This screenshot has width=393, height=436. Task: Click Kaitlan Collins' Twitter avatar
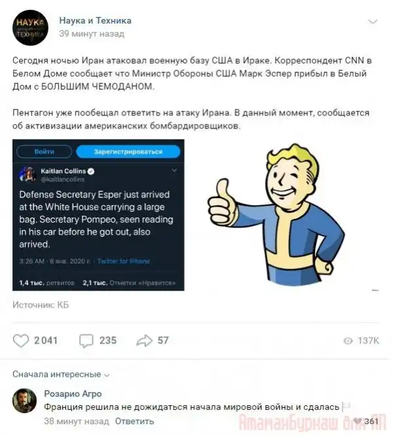coord(28,174)
